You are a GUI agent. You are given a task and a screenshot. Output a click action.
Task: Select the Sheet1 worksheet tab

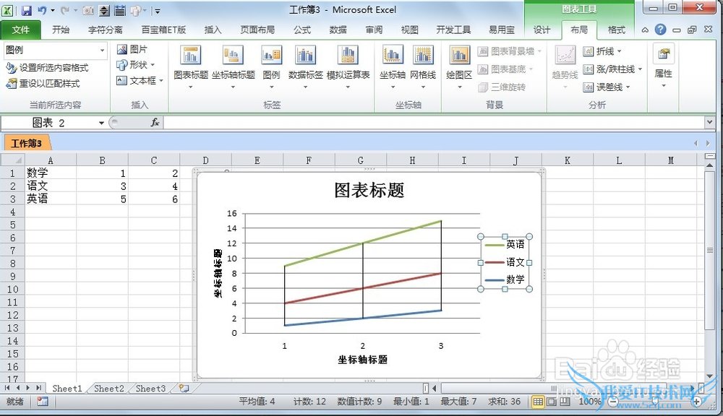click(x=67, y=389)
